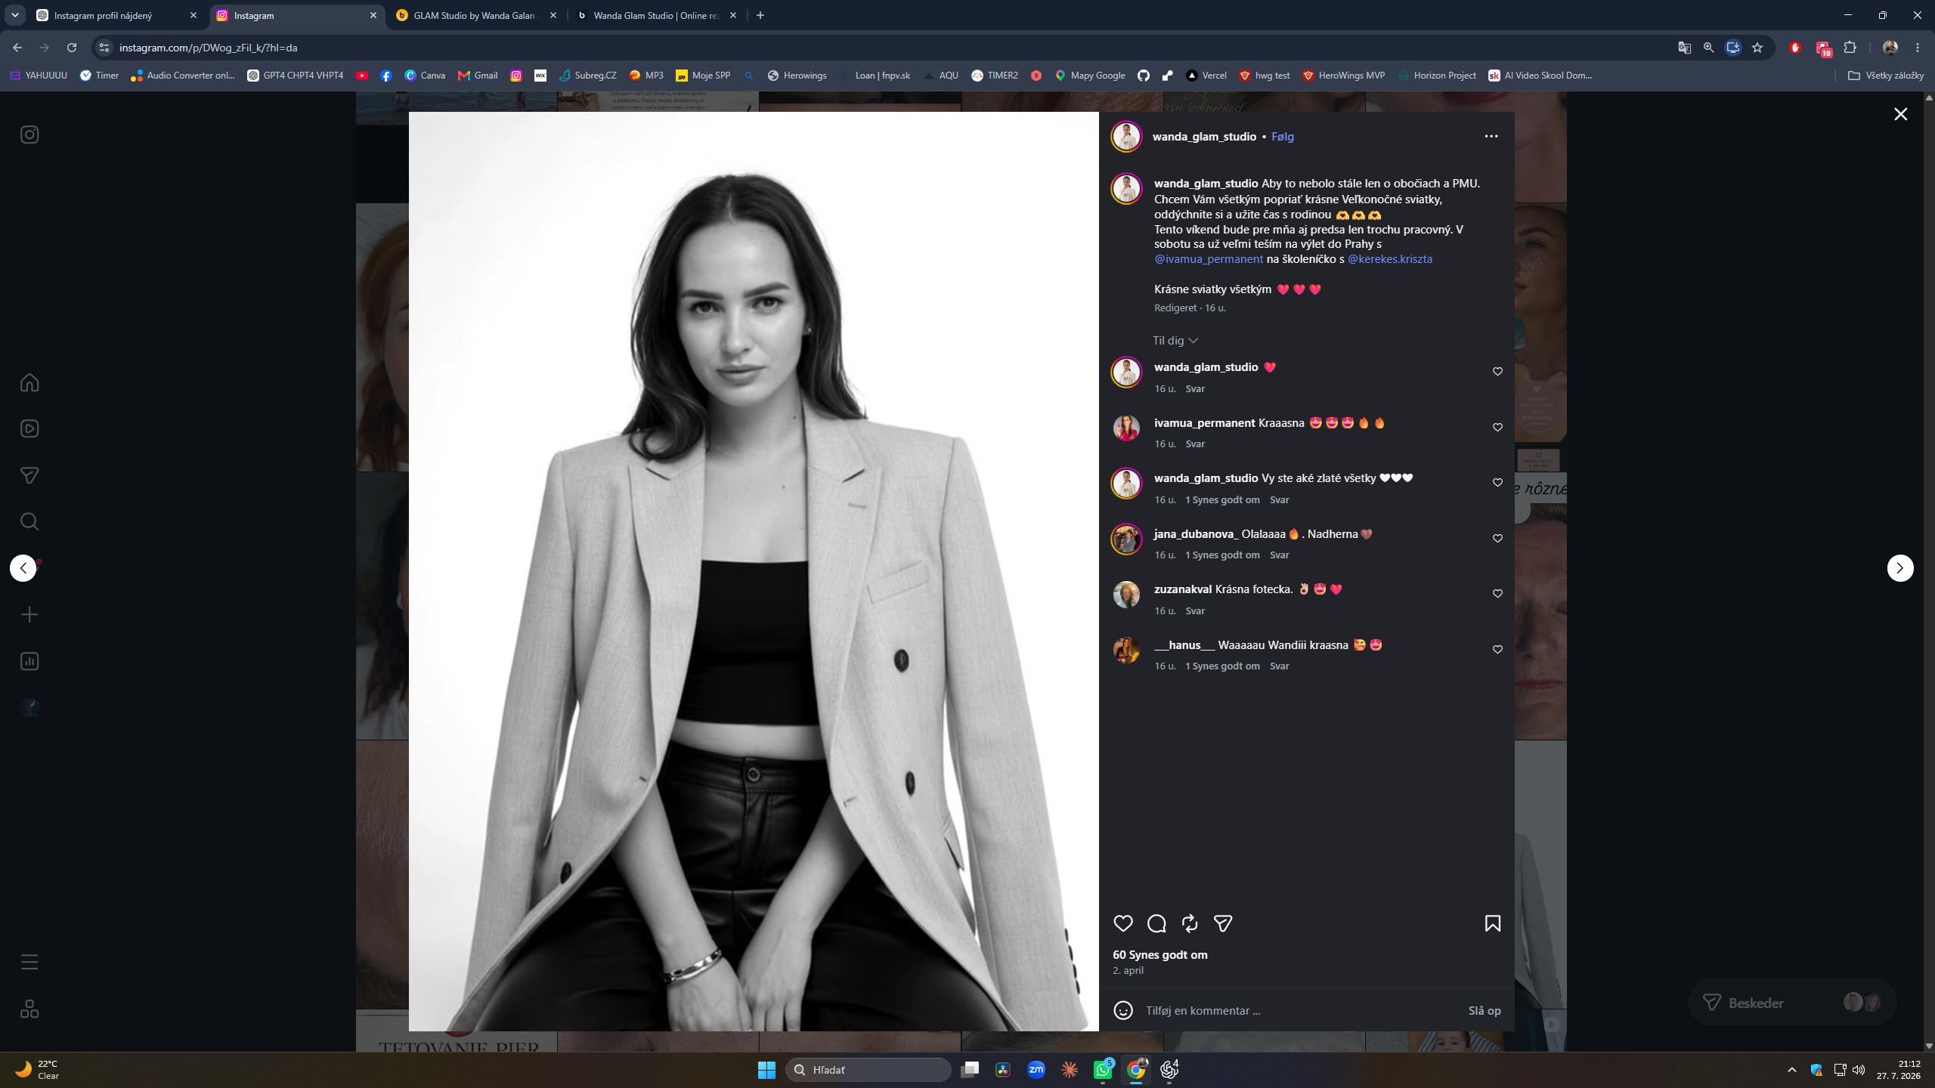
Task: Open Instagram search from the sidebar
Action: 29,521
